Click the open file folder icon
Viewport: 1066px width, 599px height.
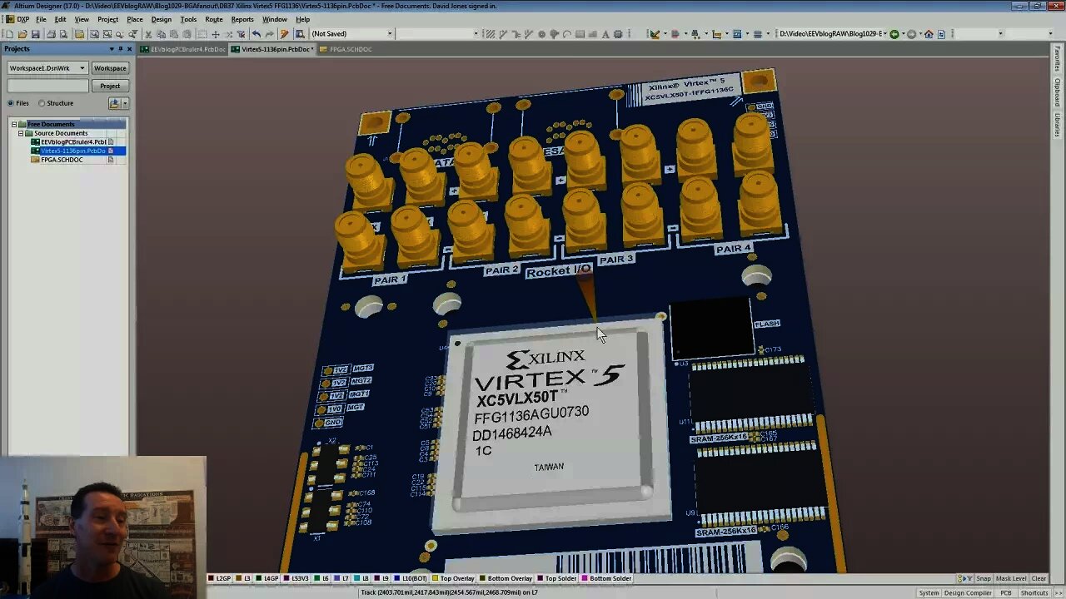[x=22, y=34]
